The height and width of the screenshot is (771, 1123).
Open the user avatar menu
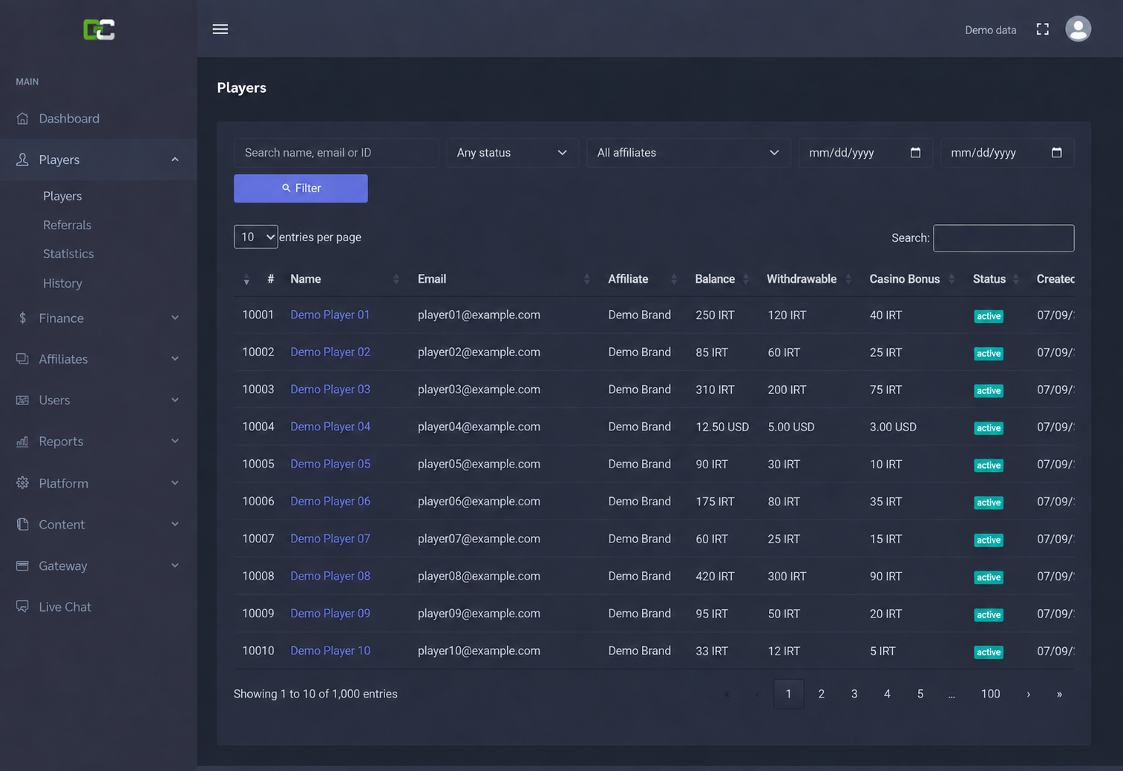click(x=1078, y=29)
